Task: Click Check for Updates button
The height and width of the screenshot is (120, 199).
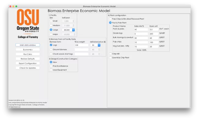Action: pos(28,68)
